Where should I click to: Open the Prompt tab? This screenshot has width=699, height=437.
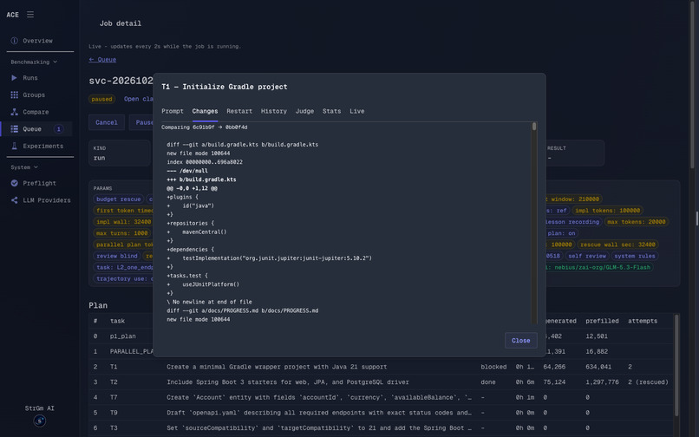point(172,111)
